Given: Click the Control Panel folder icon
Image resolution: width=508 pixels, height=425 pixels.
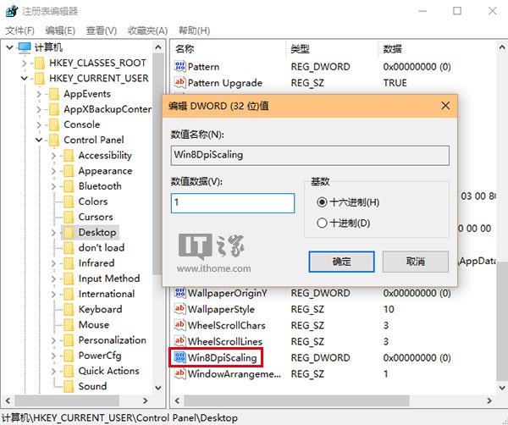Looking at the screenshot, I should pyautogui.click(x=54, y=140).
